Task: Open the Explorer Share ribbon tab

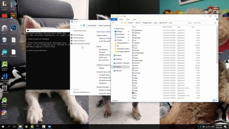Action: (x=128, y=19)
